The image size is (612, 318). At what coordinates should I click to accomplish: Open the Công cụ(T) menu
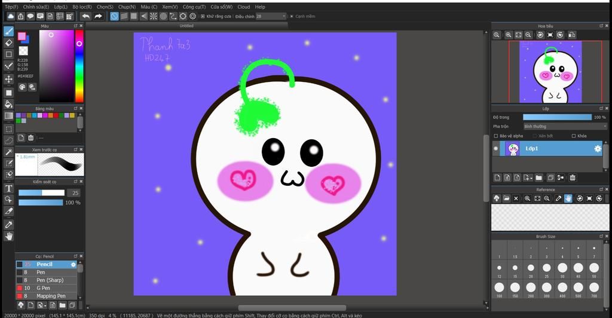pyautogui.click(x=194, y=7)
